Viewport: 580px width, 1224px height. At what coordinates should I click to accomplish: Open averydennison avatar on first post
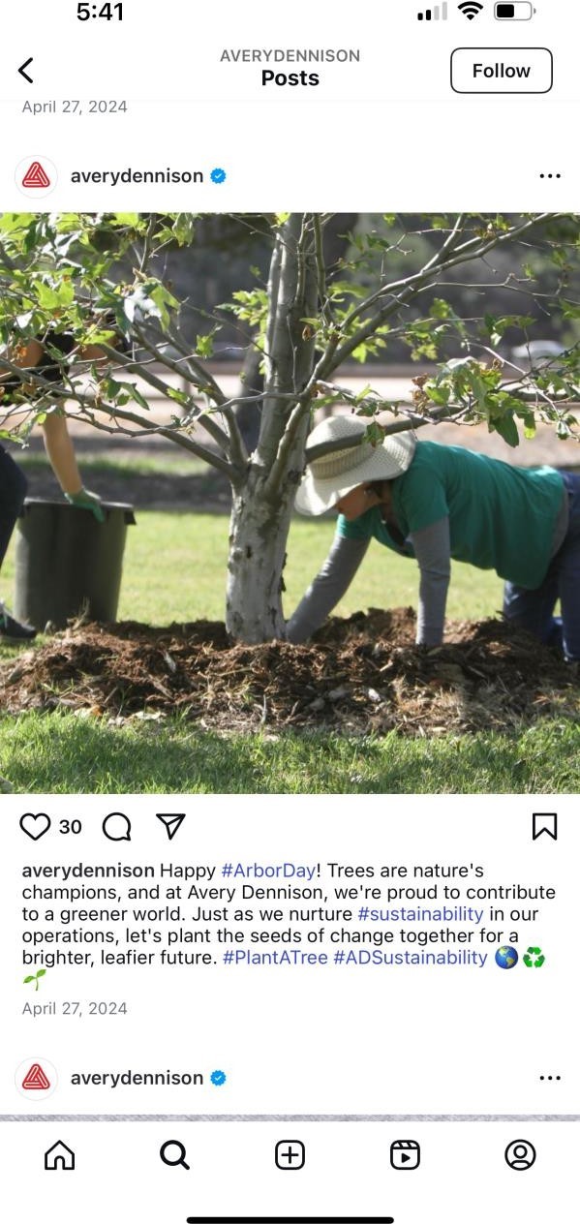tap(36, 176)
